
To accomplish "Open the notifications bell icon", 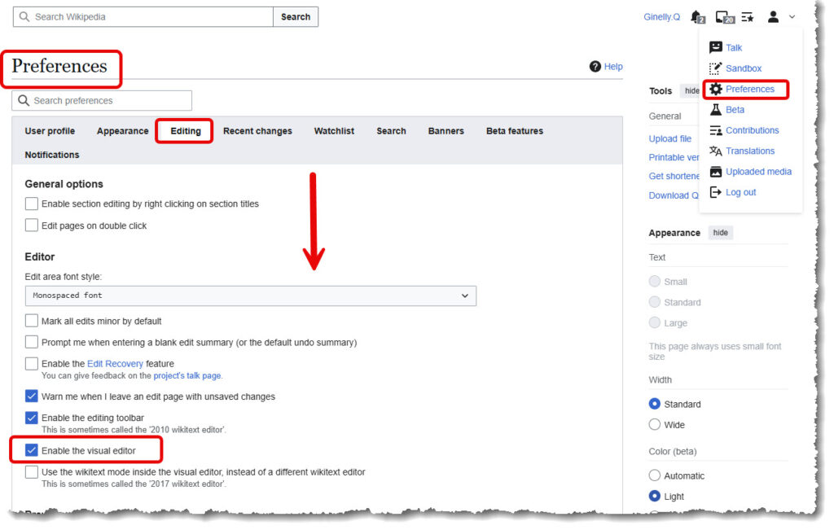I will click(697, 17).
